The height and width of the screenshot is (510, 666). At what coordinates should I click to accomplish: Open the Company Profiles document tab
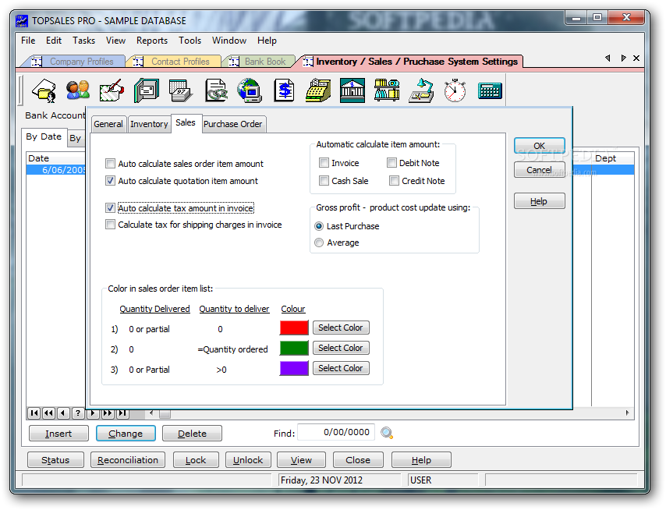pyautogui.click(x=77, y=62)
